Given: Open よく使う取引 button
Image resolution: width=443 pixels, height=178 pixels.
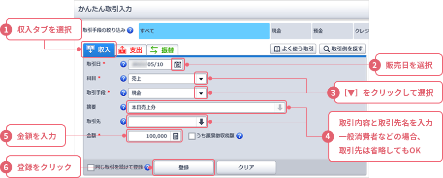Looking at the screenshot, I should point(293,49).
